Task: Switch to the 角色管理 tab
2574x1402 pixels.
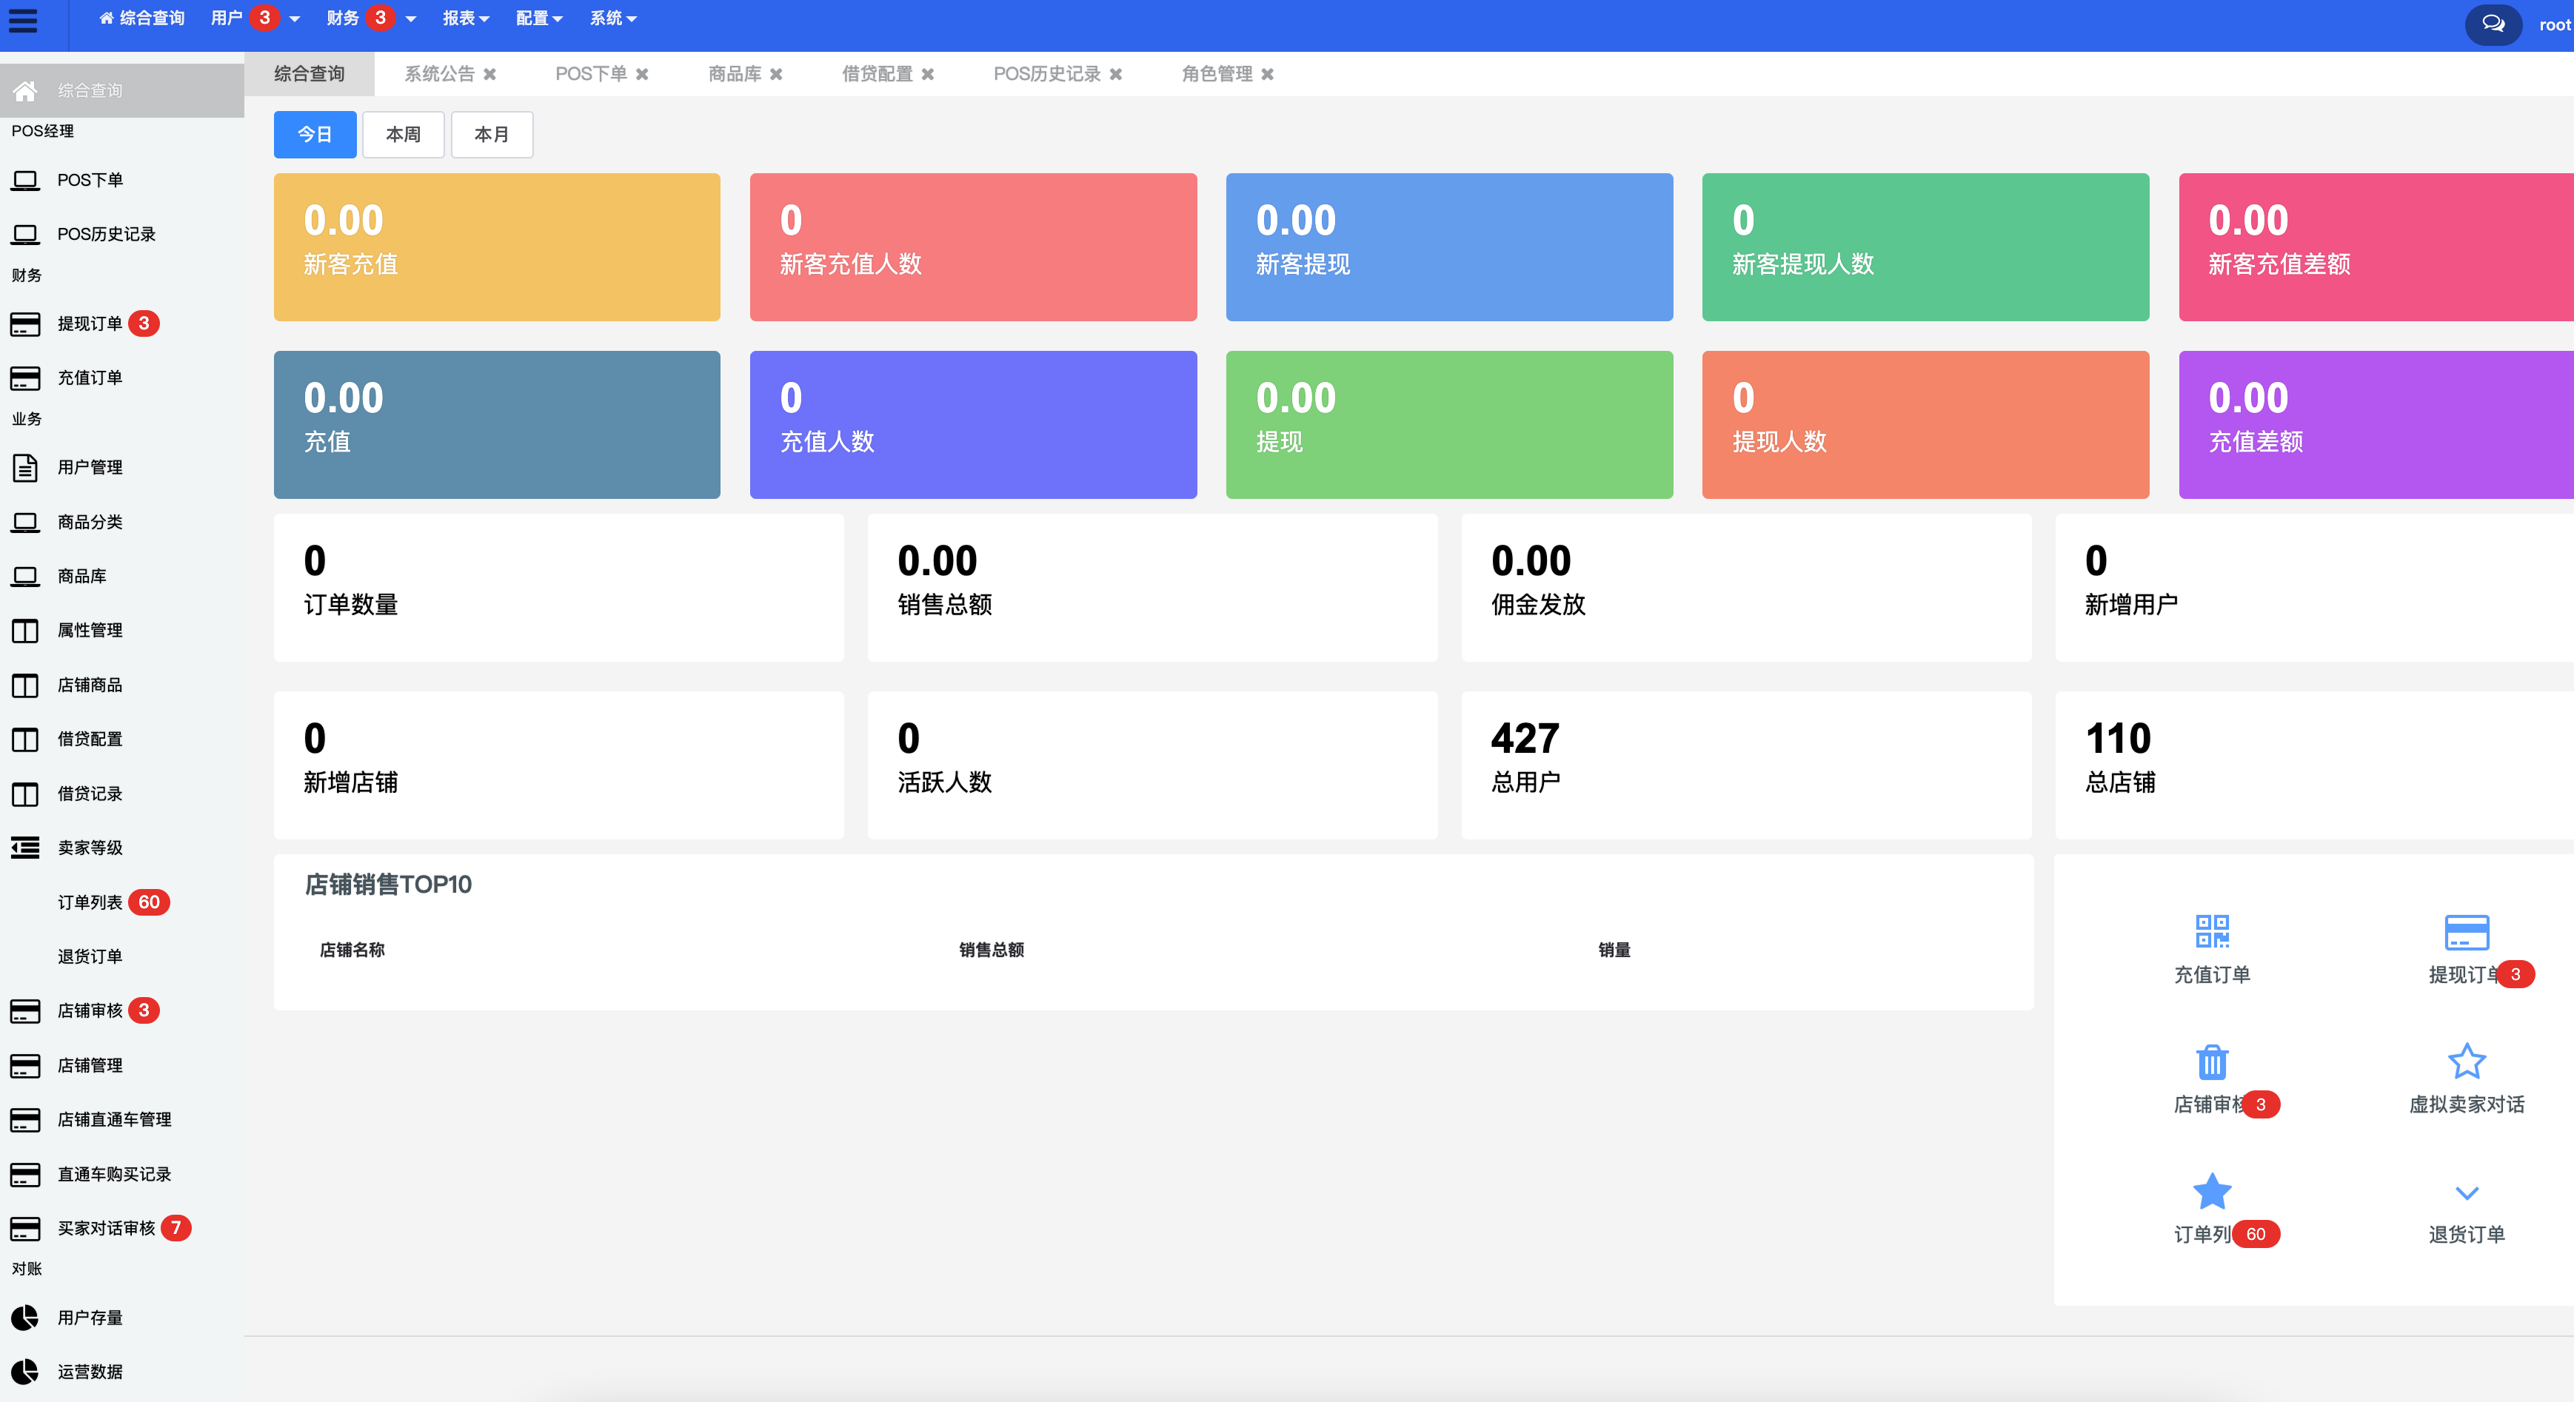Action: pyautogui.click(x=1217, y=74)
